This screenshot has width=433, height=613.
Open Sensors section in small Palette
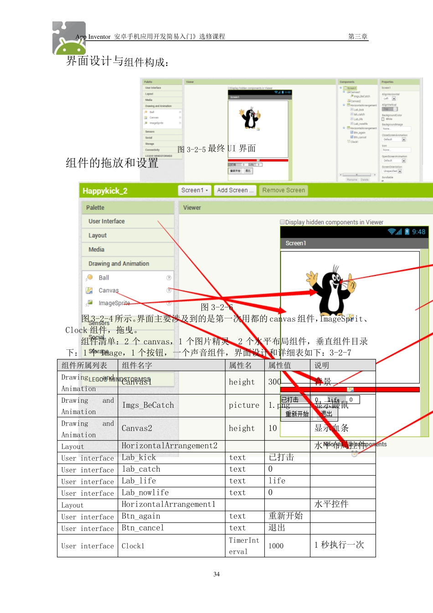click(163, 131)
